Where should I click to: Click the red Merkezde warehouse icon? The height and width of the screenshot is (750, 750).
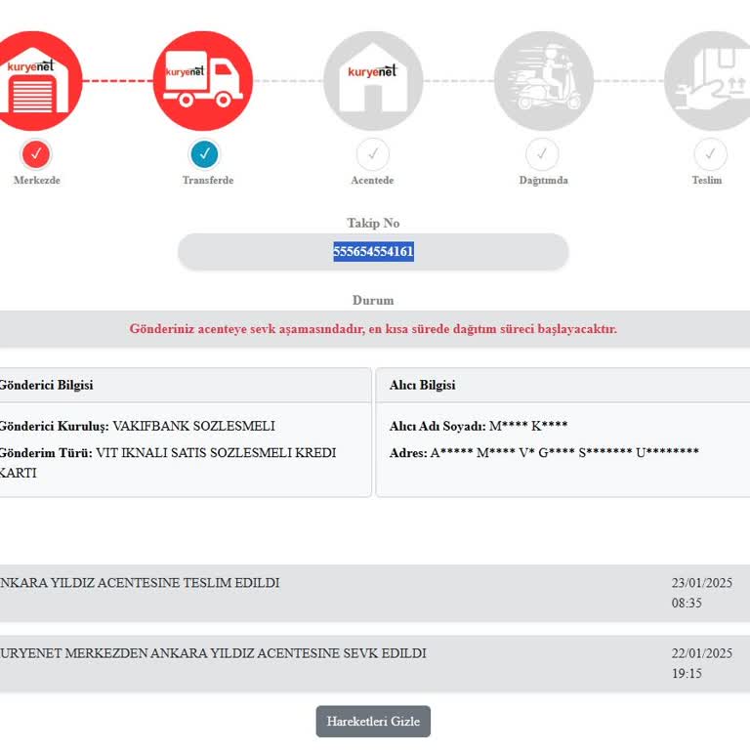click(x=33, y=81)
